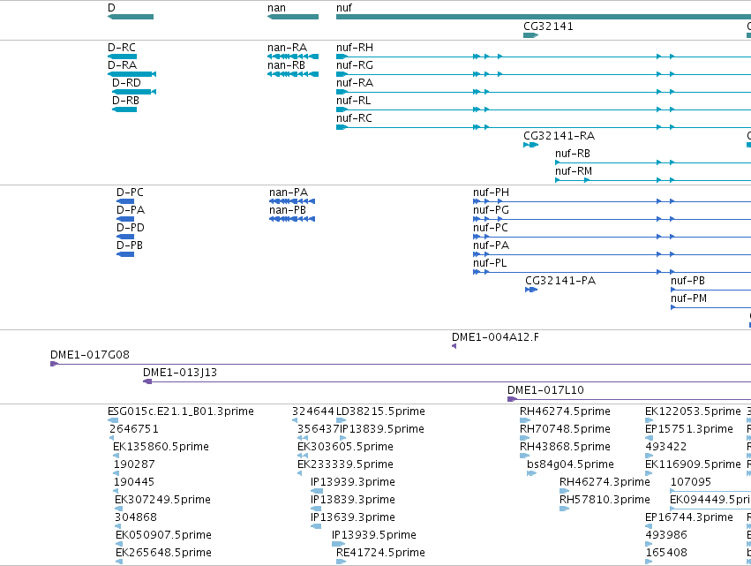Click the nan gene feature bar

(x=293, y=17)
